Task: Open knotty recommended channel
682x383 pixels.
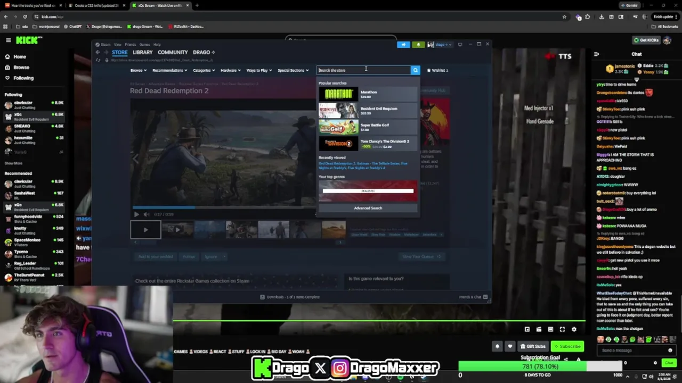Action: pos(33,230)
